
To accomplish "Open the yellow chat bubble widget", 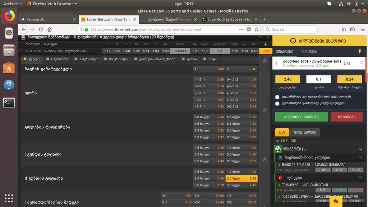I will coord(336,201).
